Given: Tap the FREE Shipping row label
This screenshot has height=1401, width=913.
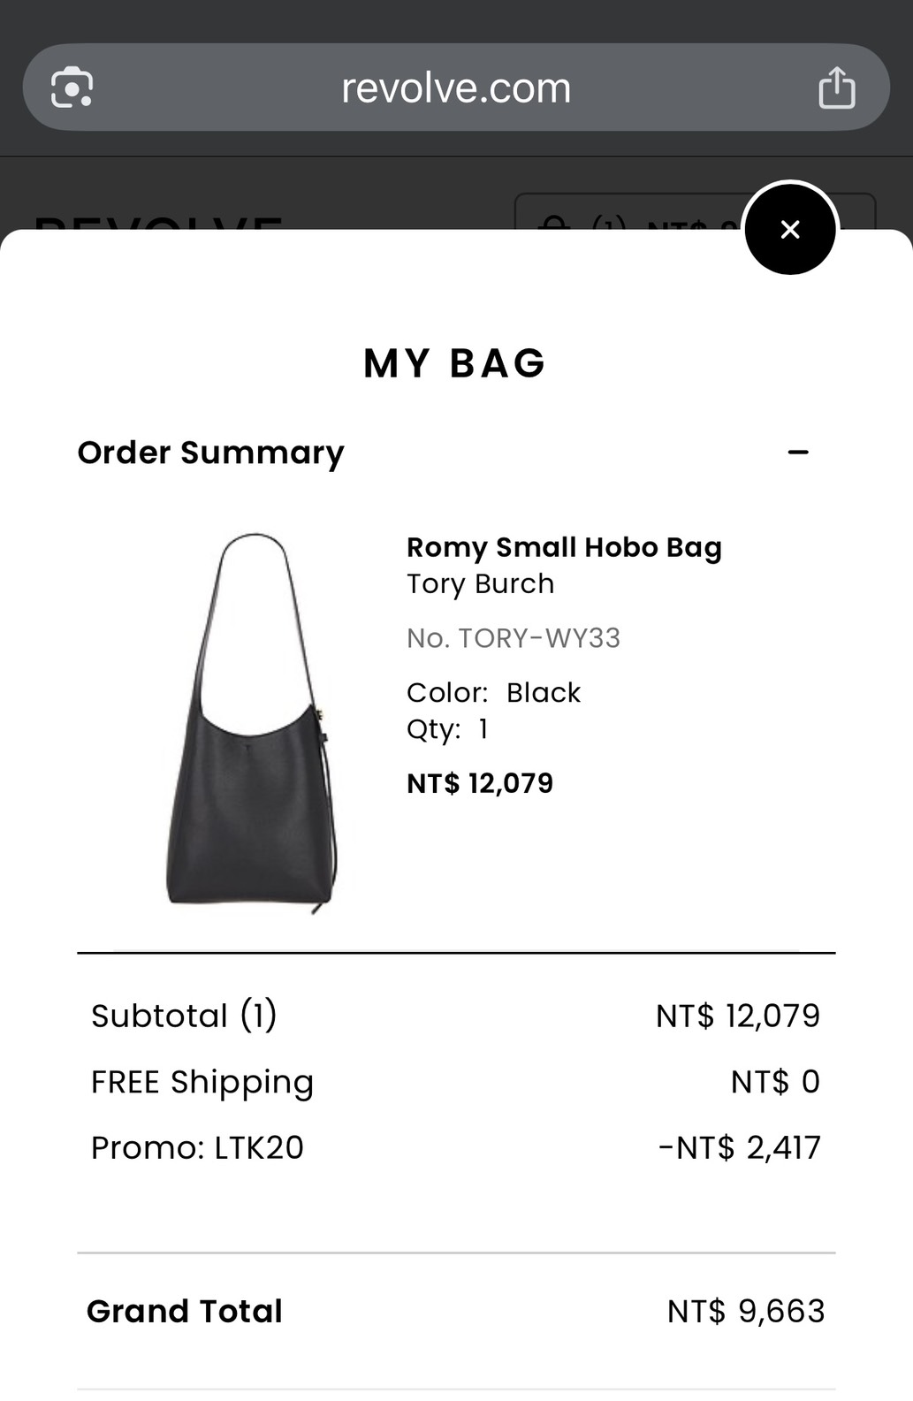Looking at the screenshot, I should (202, 1082).
